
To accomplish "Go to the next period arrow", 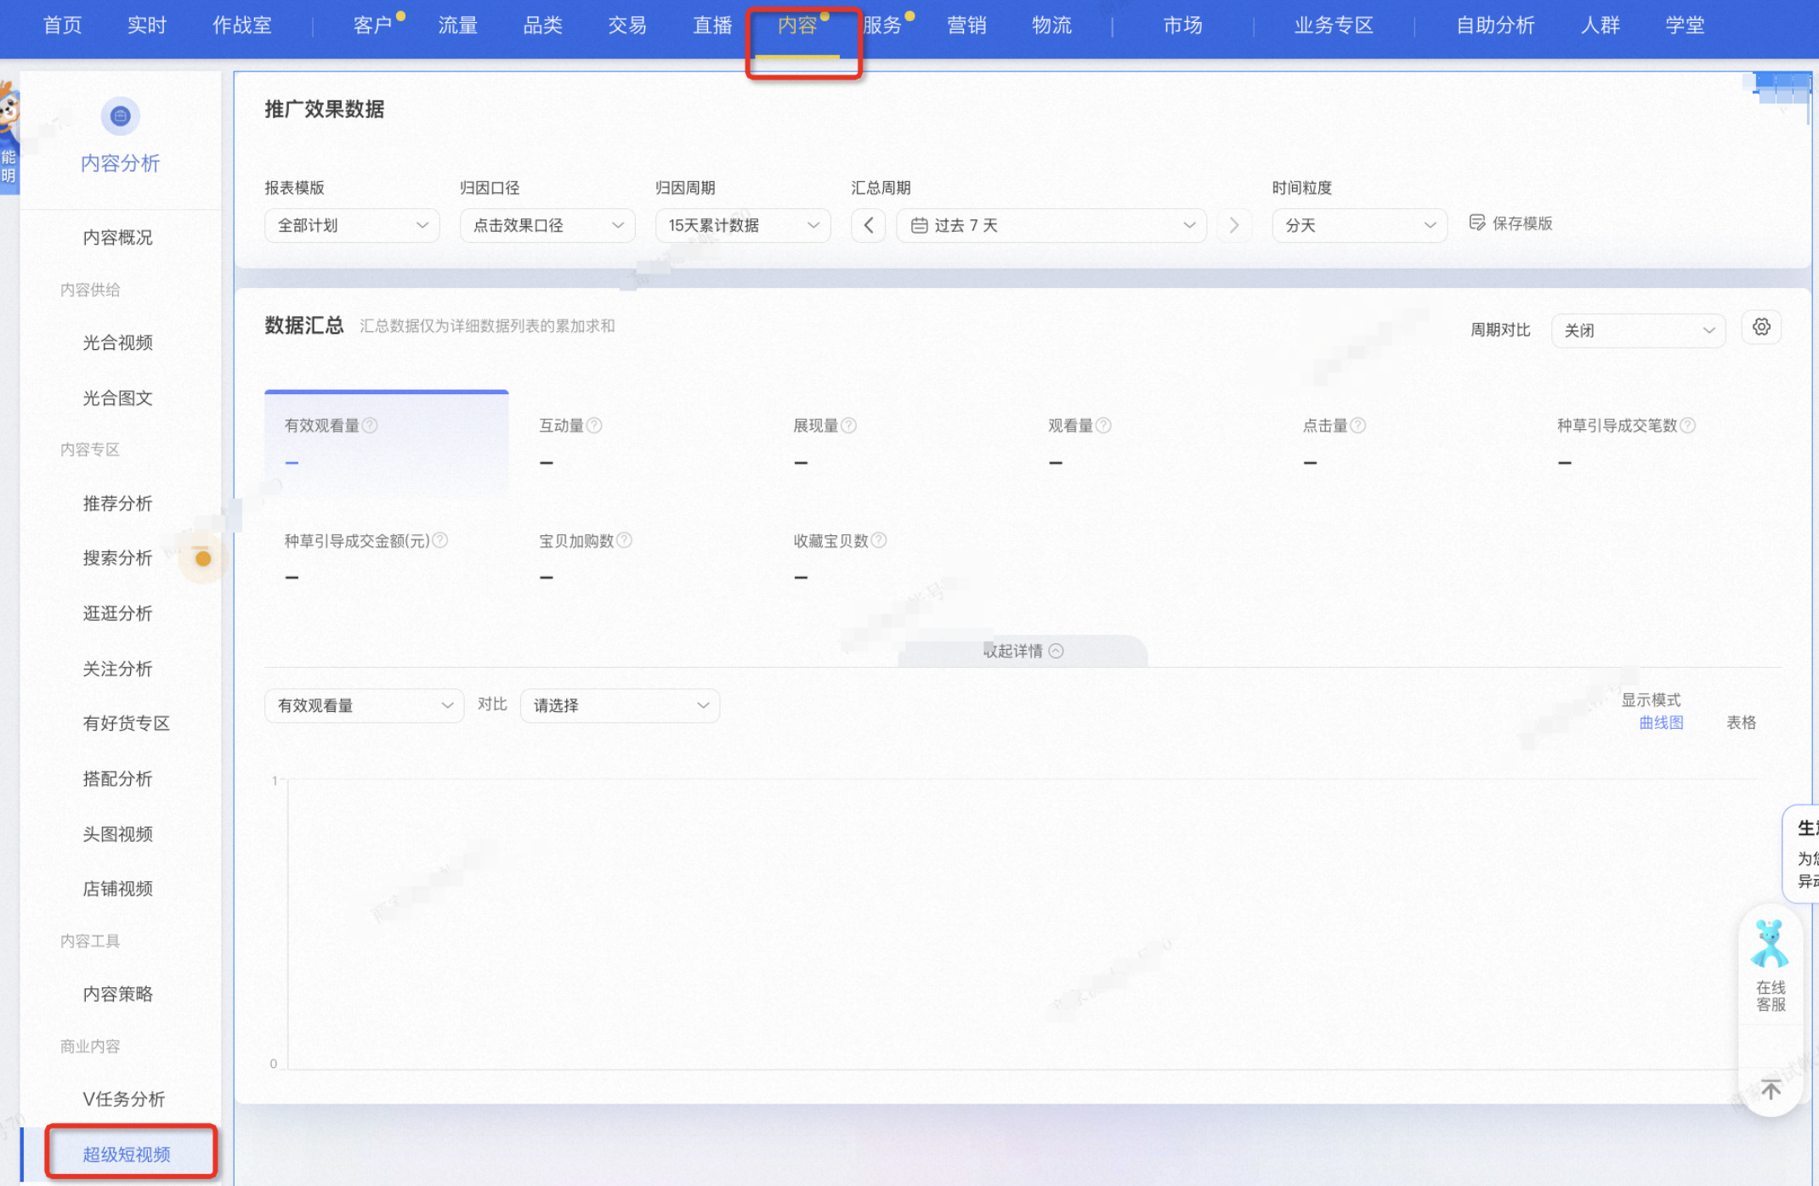I will [1234, 225].
